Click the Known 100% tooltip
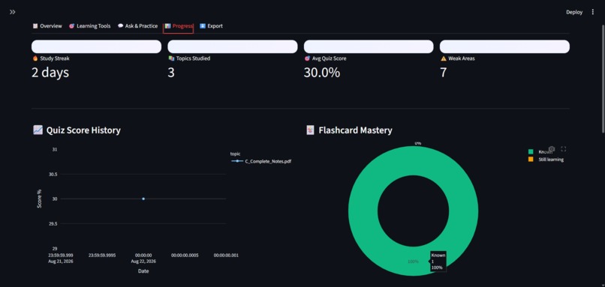 [x=438, y=262]
